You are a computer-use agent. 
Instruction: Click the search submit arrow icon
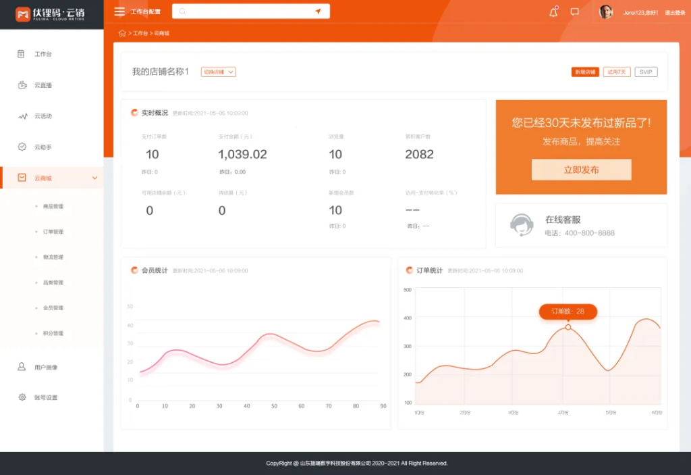click(317, 11)
